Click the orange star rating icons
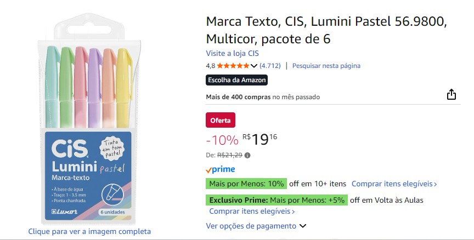 (x=233, y=66)
